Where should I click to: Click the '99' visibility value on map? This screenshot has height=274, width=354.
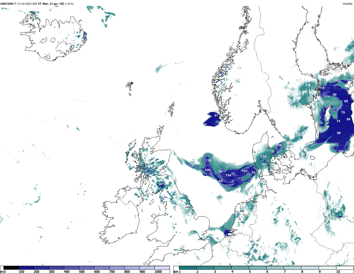(x=264, y=164)
